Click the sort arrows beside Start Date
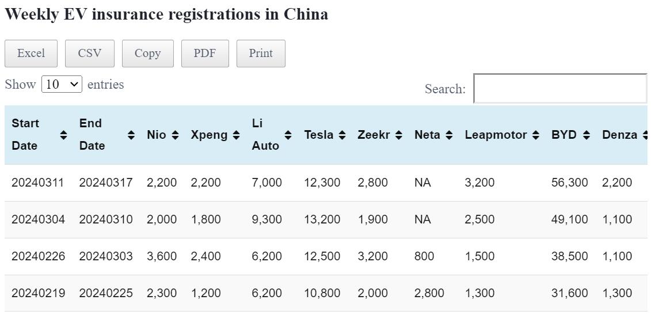 pos(63,135)
